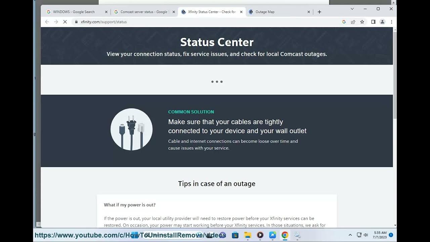Switch to the Outage Map tab

click(279, 12)
